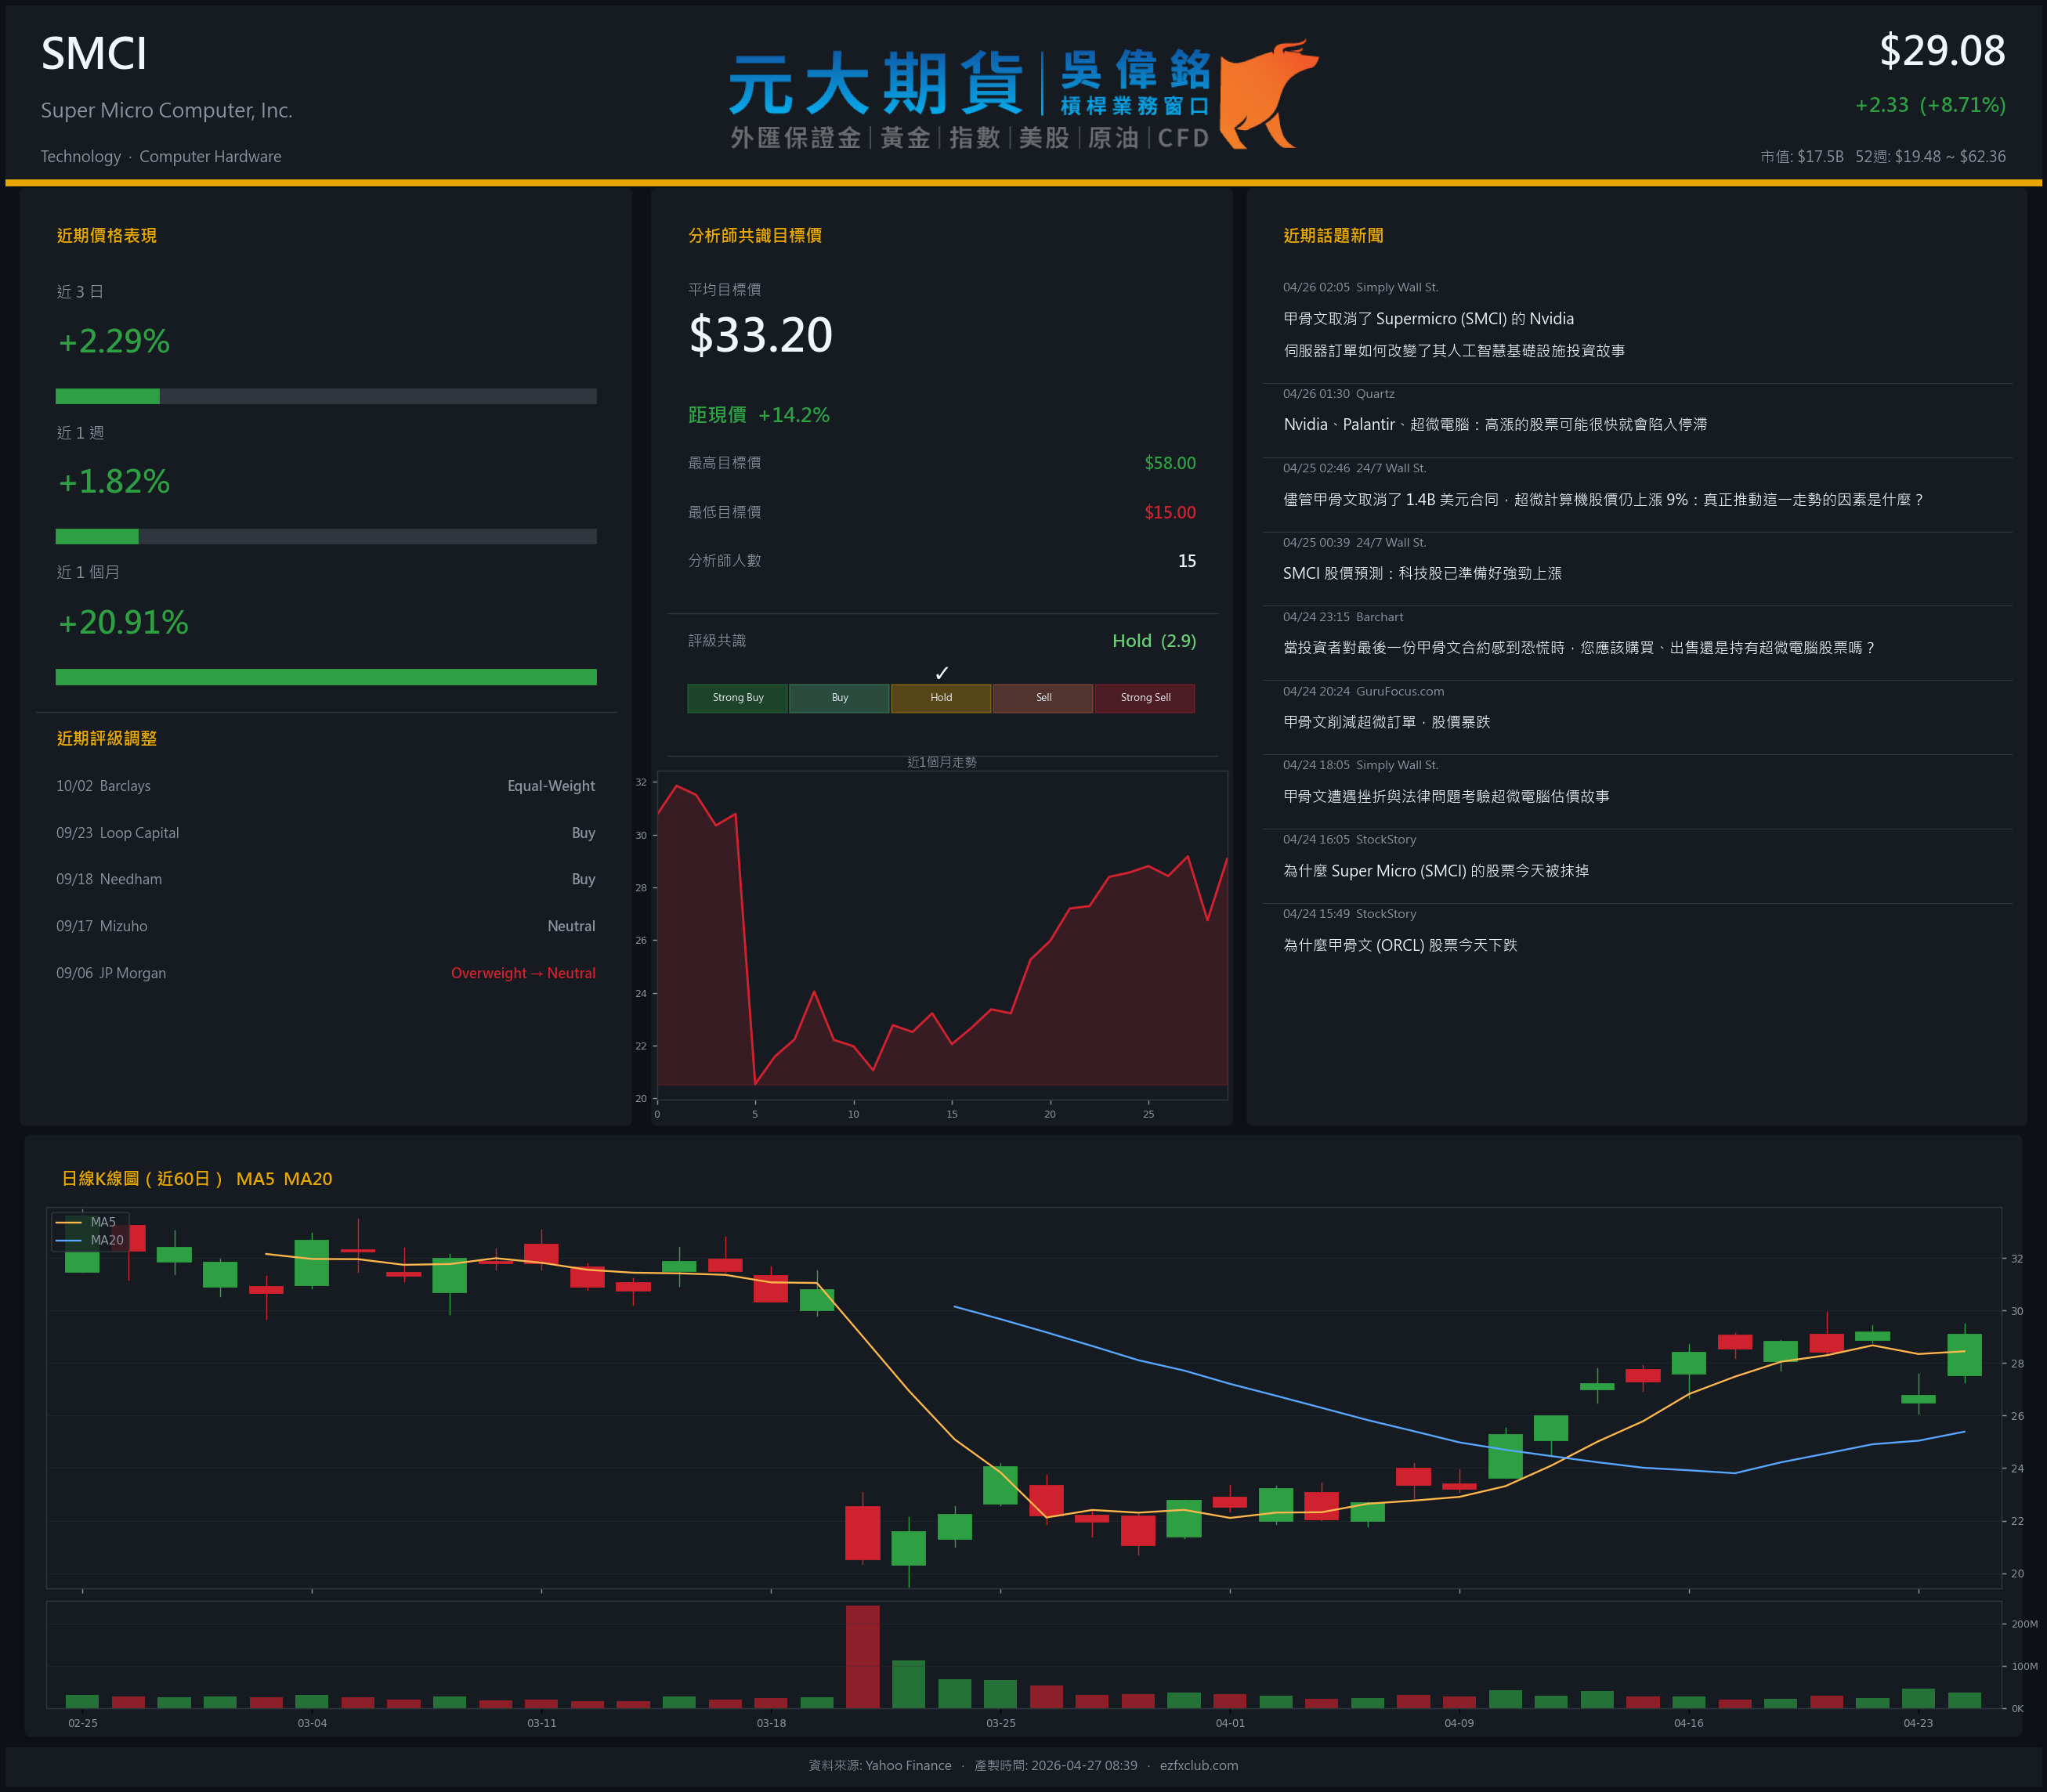Click the 市值: $17.5B market cap text
This screenshot has width=2047, height=1792.
[x=1802, y=156]
